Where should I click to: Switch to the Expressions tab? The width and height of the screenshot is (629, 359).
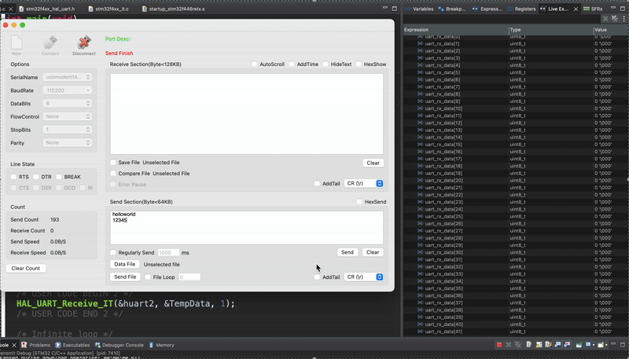[x=487, y=9]
